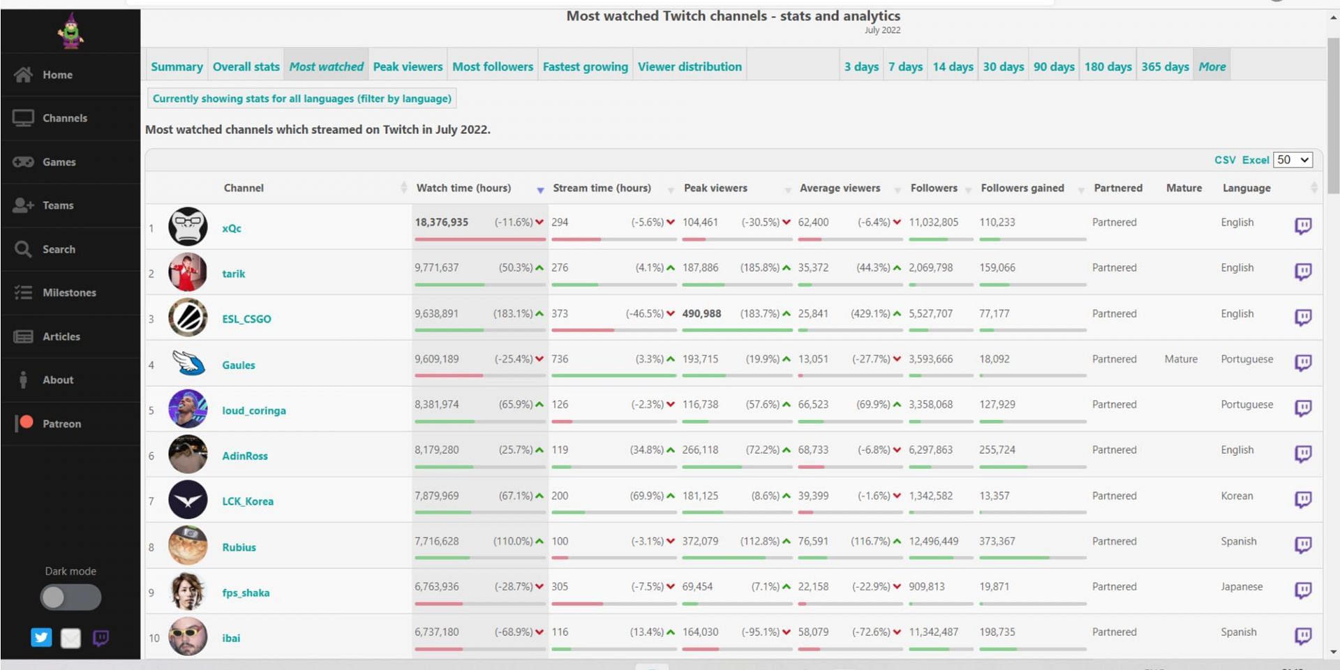This screenshot has height=670, width=1340.
Task: Open the Viewer distribution tab
Action: coord(690,66)
